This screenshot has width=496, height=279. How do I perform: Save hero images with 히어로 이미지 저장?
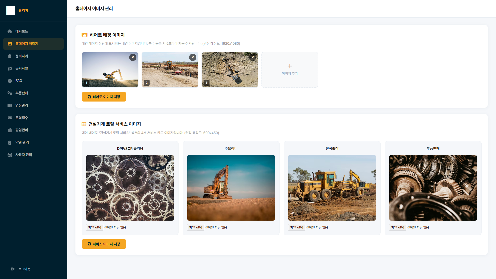104,97
